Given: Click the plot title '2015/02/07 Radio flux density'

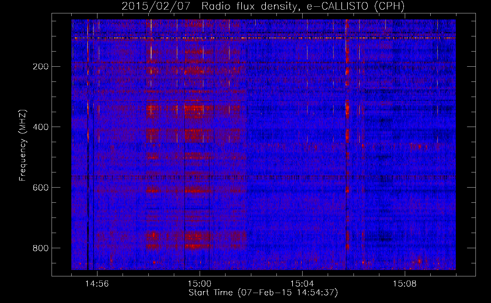Looking at the screenshot, I should 263,6.
